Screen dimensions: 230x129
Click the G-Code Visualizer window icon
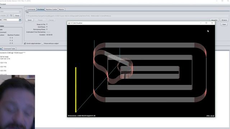[x=69, y=23]
